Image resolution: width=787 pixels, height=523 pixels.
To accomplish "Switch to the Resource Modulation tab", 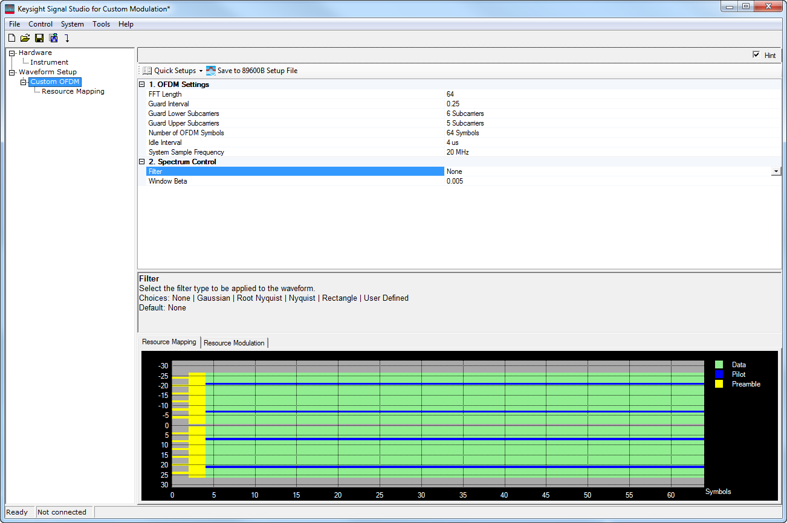I will [234, 343].
